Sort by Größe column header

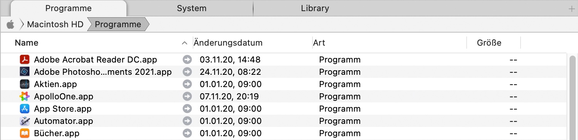489,43
